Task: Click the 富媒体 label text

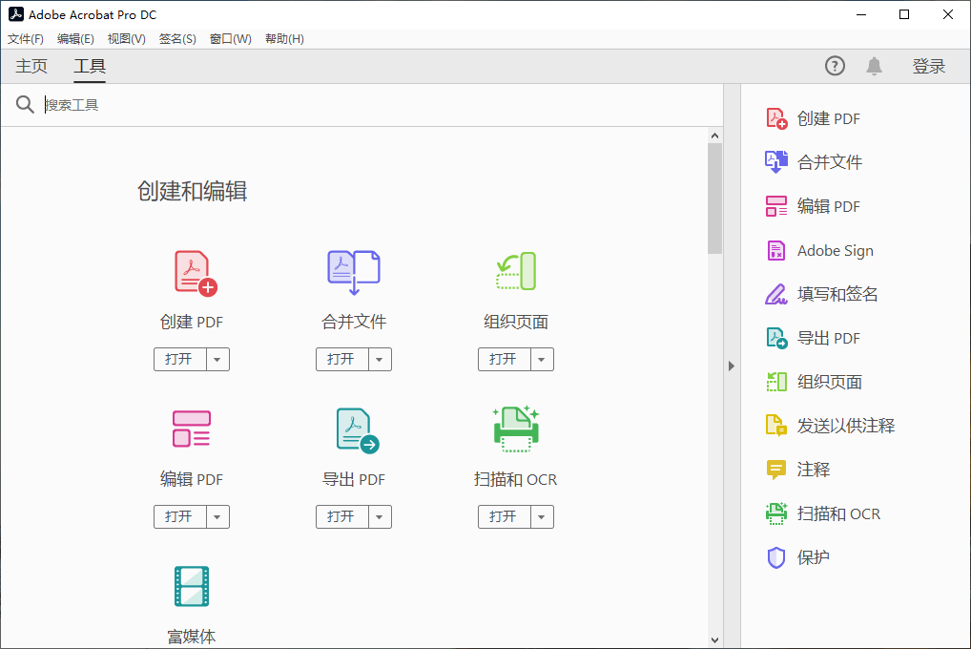Action: click(x=192, y=637)
